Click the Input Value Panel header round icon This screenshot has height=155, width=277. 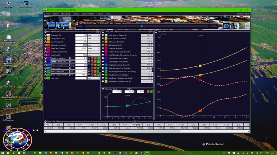coord(46,32)
